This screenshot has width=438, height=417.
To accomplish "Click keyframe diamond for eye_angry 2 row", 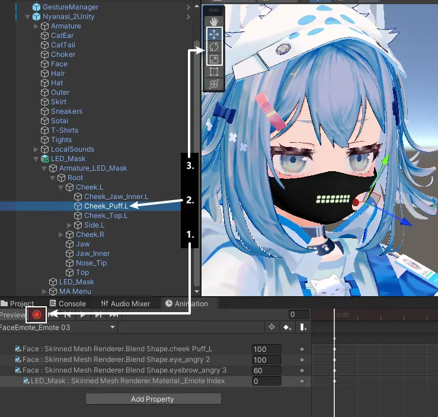I will pos(302,360).
